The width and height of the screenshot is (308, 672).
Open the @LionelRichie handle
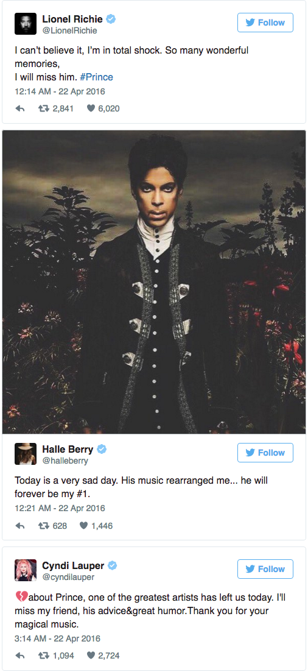[x=69, y=31]
